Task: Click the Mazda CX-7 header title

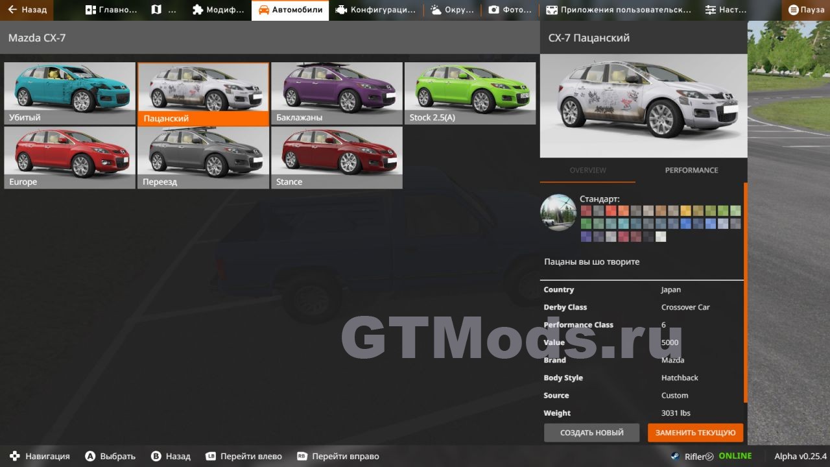Action: [37, 38]
